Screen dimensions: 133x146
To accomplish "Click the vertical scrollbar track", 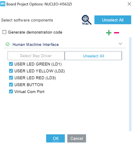I will [130, 84].
